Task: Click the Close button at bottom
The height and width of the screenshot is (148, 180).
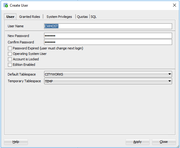Action: click(x=164, y=142)
